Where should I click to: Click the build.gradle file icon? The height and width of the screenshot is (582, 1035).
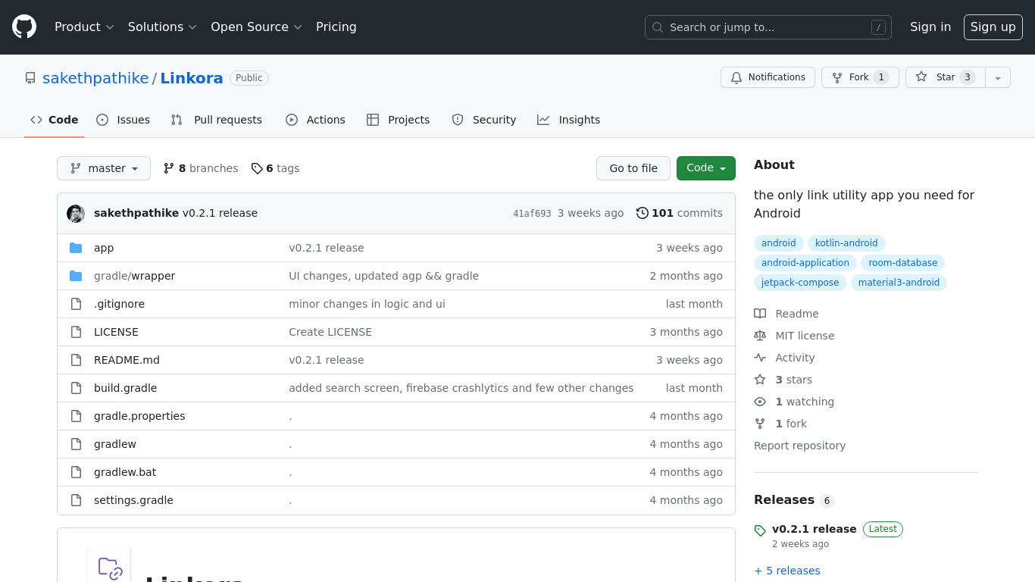tap(76, 388)
